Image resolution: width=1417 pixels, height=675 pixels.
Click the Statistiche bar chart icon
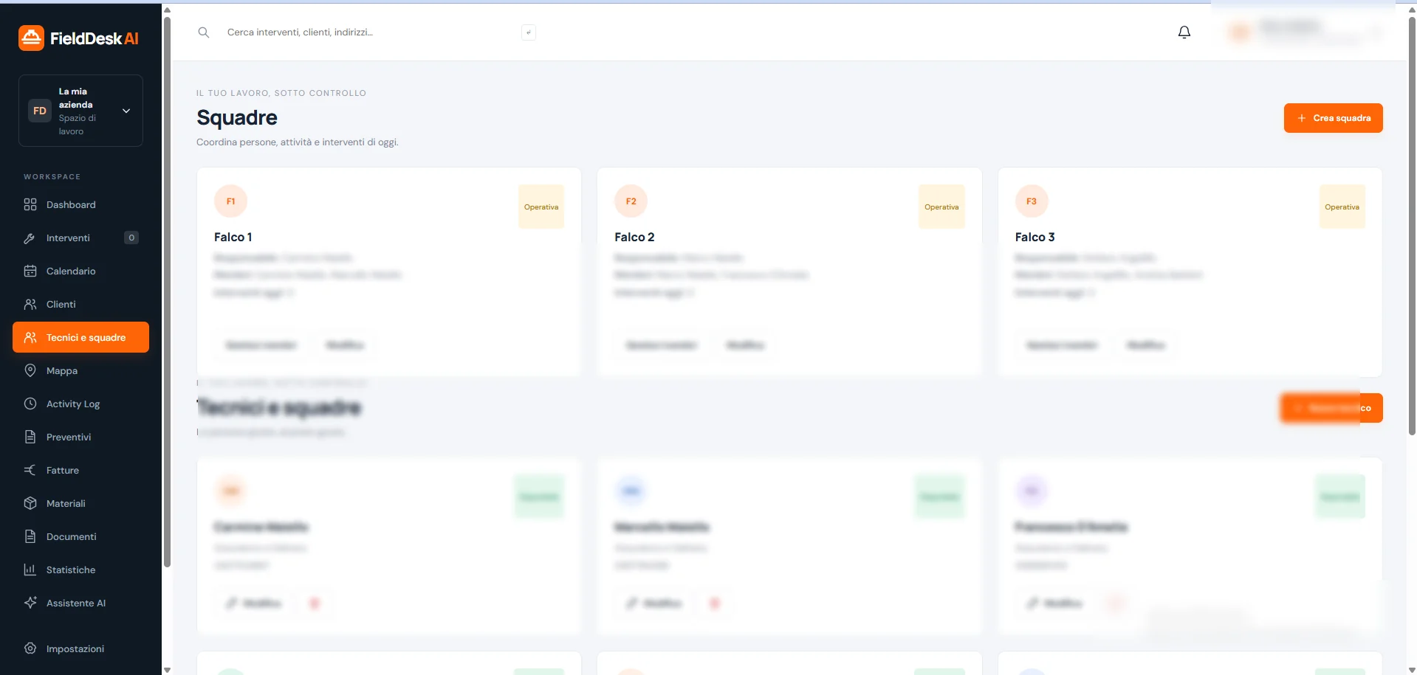click(x=30, y=570)
